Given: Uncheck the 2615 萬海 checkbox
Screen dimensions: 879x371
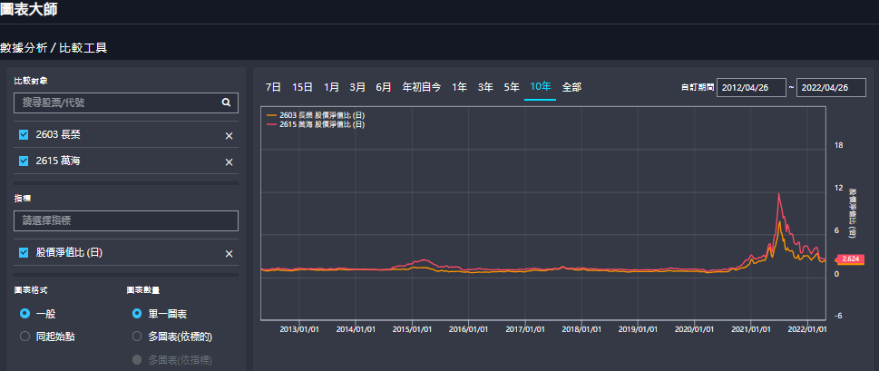Looking at the screenshot, I should [24, 161].
